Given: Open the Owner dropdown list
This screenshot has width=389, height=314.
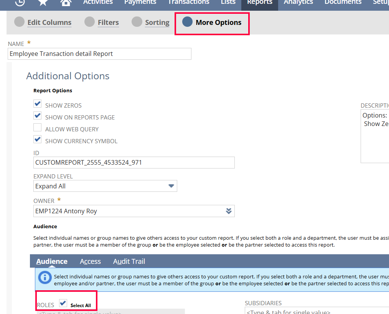Looking at the screenshot, I should pos(229,211).
